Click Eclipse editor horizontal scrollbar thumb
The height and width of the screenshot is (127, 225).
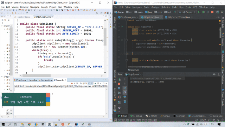click(x=37, y=75)
